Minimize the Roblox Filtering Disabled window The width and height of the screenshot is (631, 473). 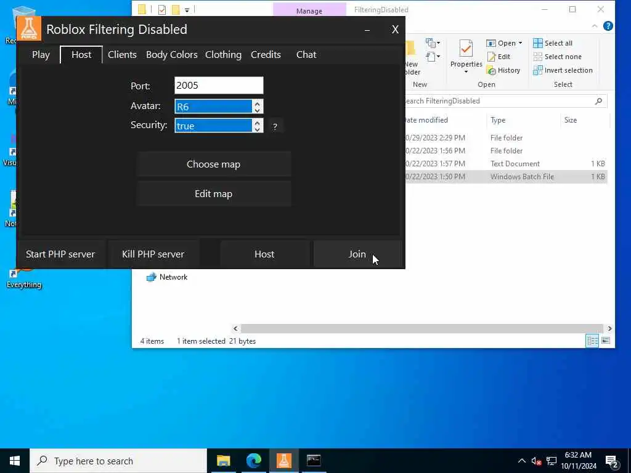click(367, 30)
